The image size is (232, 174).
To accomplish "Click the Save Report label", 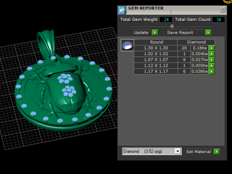I will 185,32.
